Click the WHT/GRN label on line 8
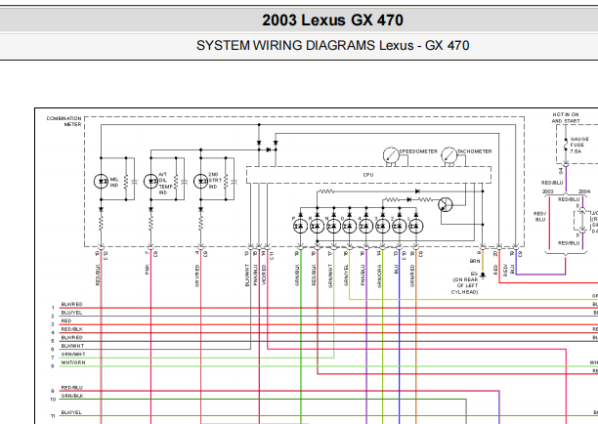This screenshot has height=424, width=598. 73,362
